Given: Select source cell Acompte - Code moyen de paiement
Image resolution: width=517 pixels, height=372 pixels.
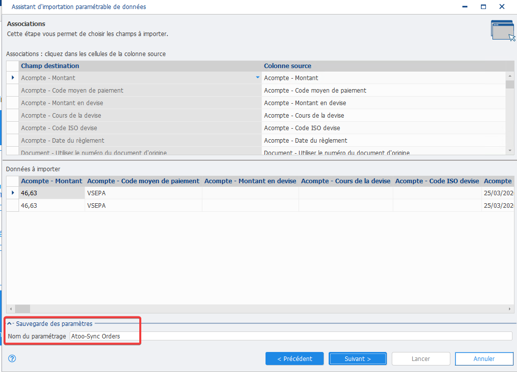Looking at the screenshot, I should tap(383, 90).
